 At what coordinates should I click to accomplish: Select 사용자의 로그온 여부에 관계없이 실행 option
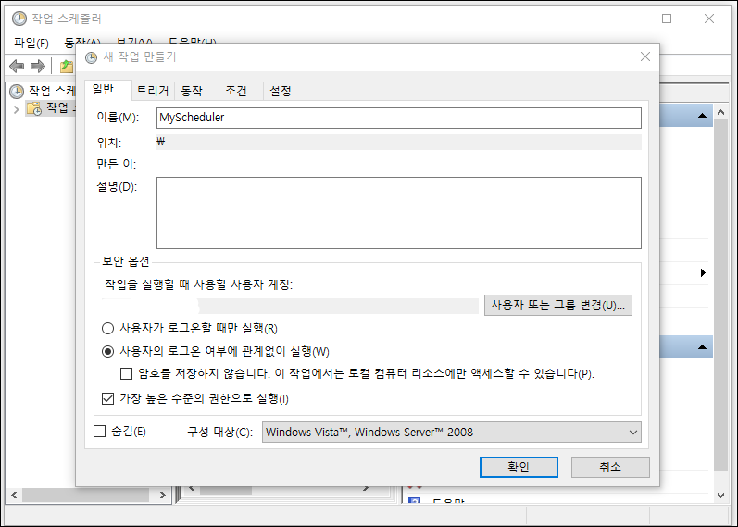[107, 352]
